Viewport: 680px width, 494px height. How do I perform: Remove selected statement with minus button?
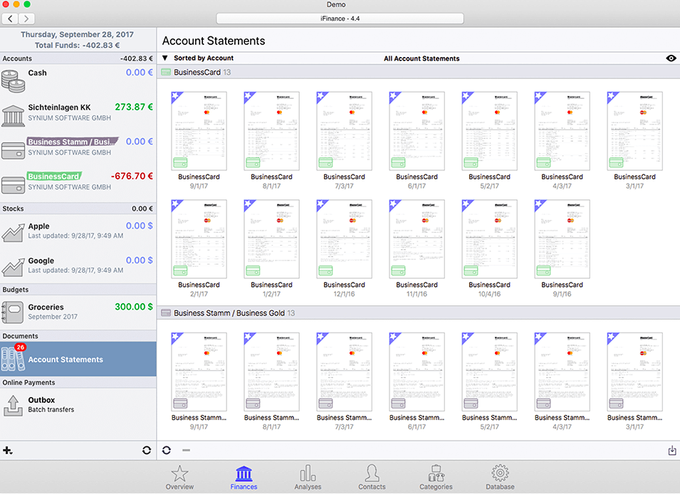click(186, 450)
